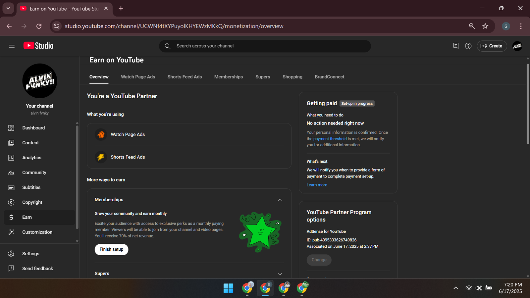Click the Memberships green star illustration

[x=260, y=232]
